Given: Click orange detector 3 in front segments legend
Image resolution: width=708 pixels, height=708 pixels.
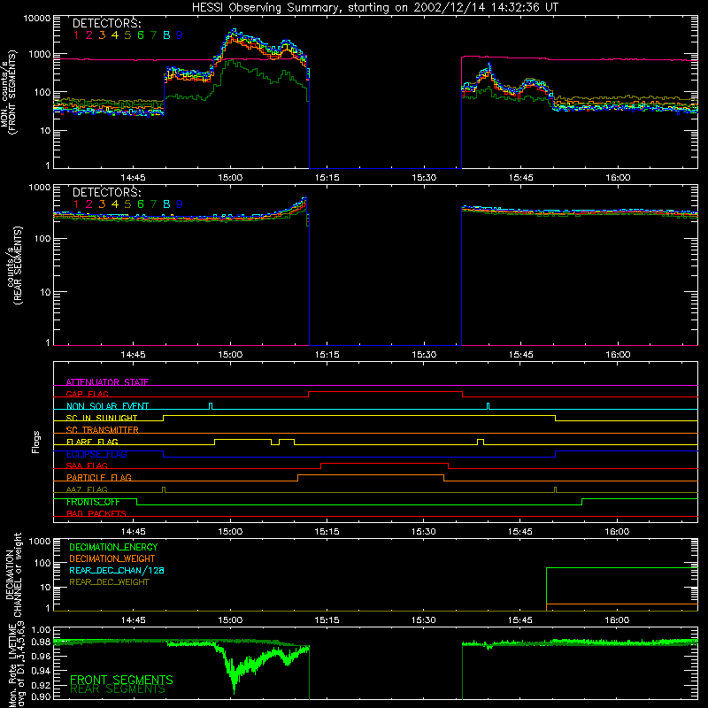Looking at the screenshot, I should [102, 35].
